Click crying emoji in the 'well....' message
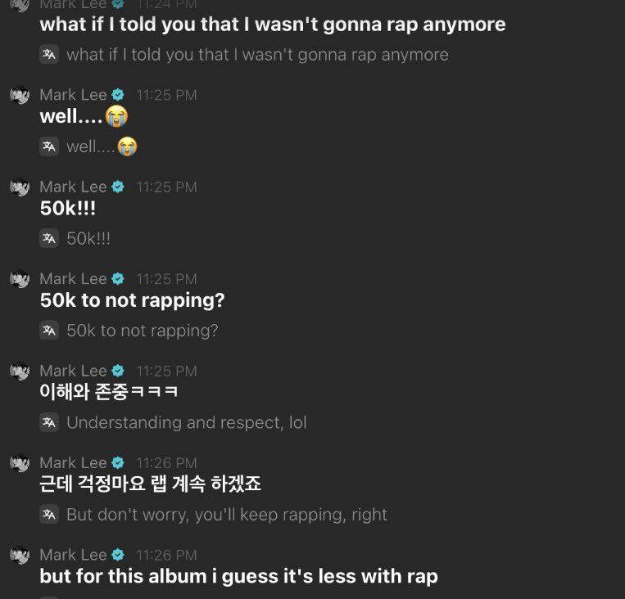The image size is (625, 599). pos(116,116)
